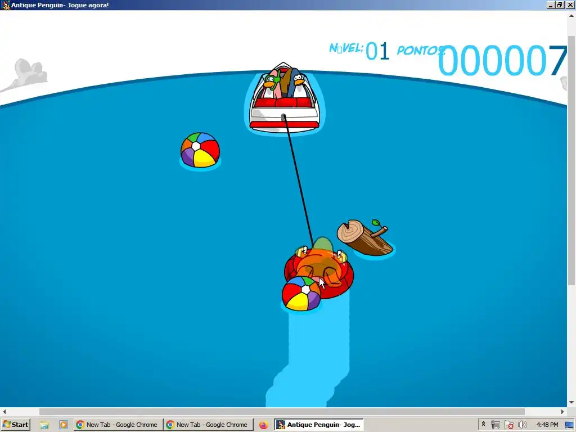Click the NÍVEL 01 level indicator
Viewport: 576px width, 432px height.
(359, 50)
